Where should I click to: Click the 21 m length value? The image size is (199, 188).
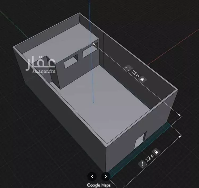click(x=135, y=74)
